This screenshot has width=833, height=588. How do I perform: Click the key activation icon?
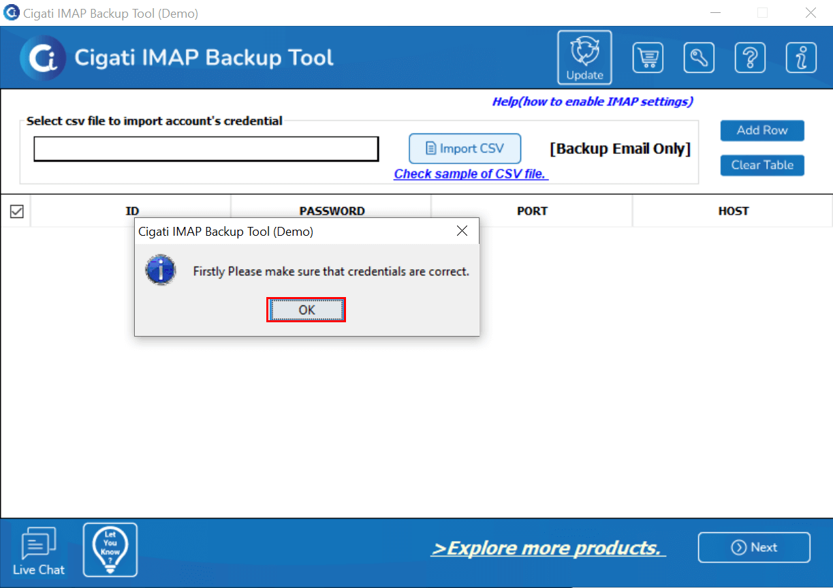699,58
